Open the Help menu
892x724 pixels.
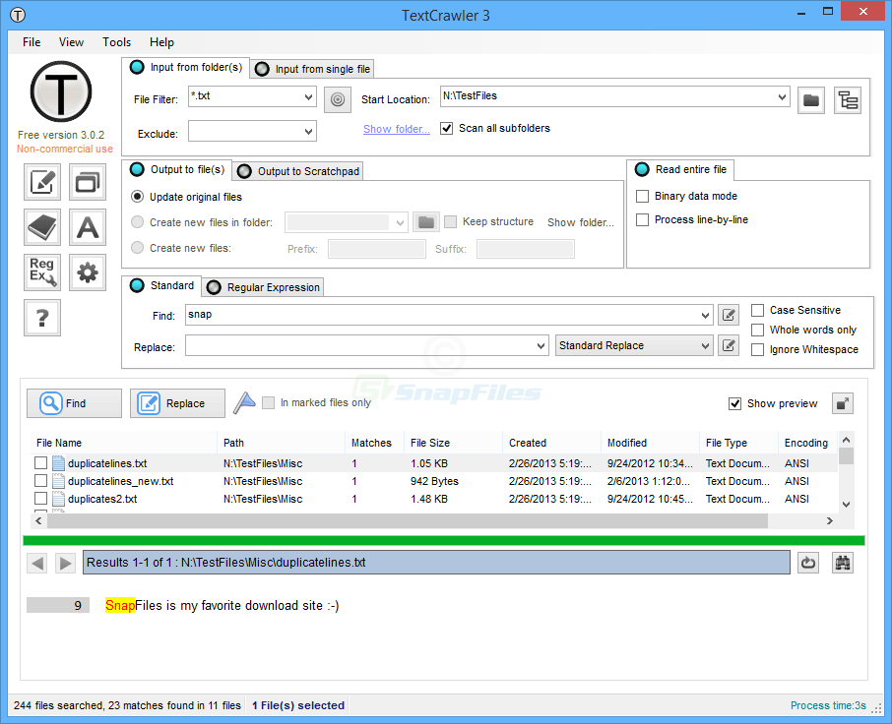(x=161, y=42)
